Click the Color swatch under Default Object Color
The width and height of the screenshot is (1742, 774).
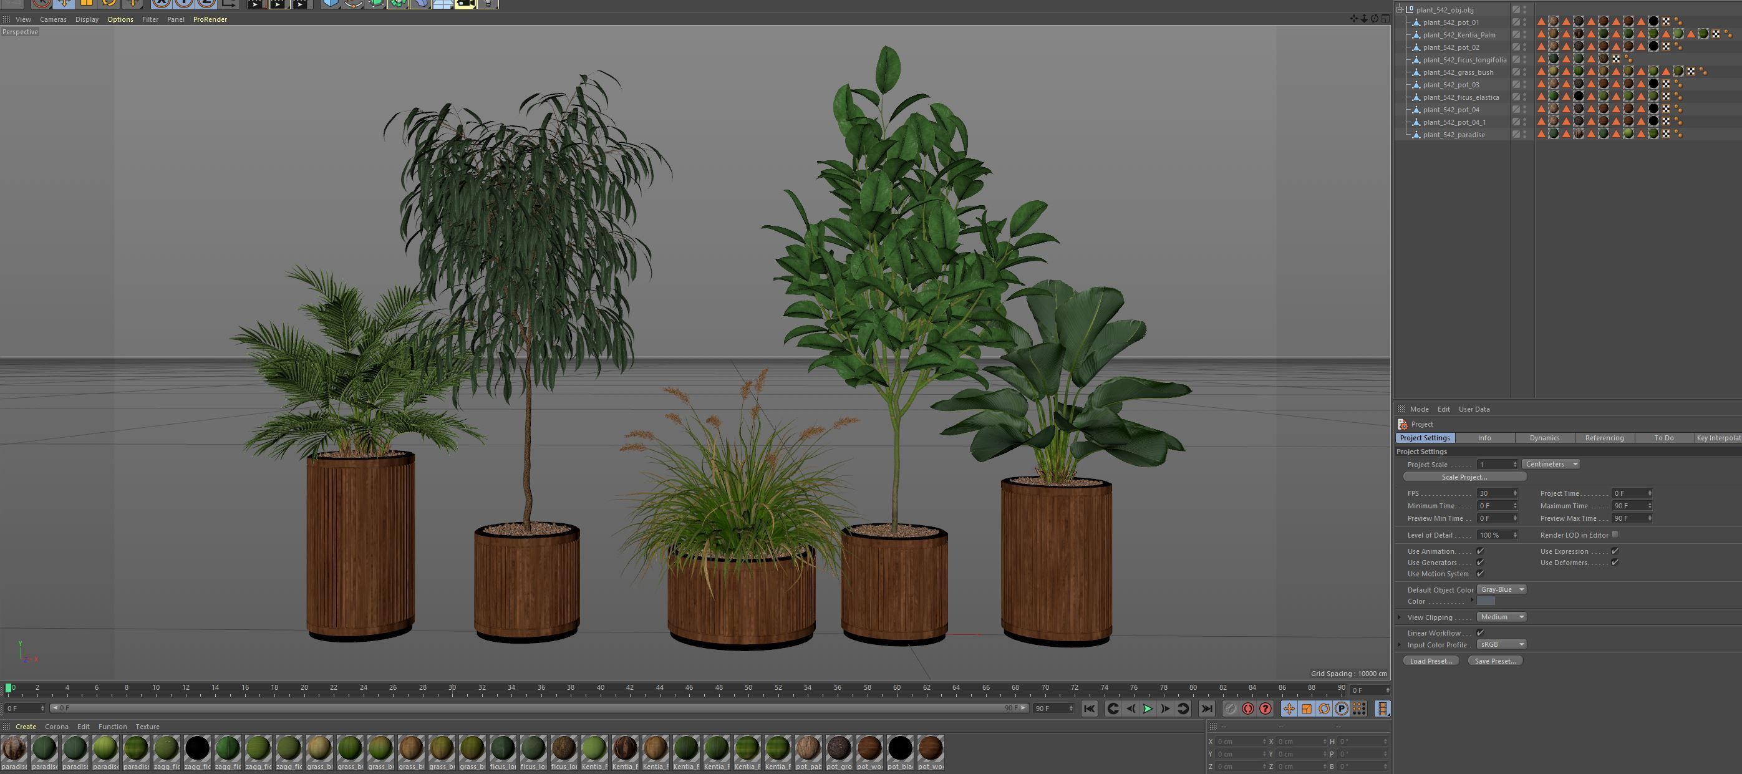[1486, 601]
